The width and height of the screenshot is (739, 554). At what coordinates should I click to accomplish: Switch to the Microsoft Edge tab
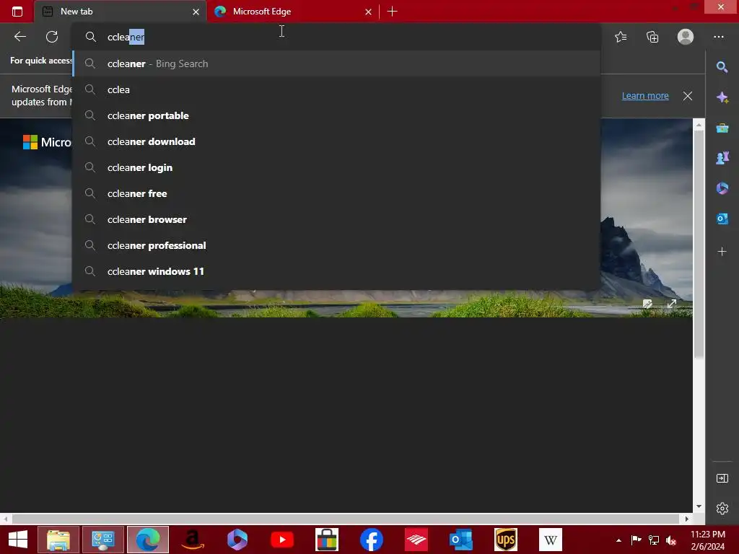pos(292,12)
